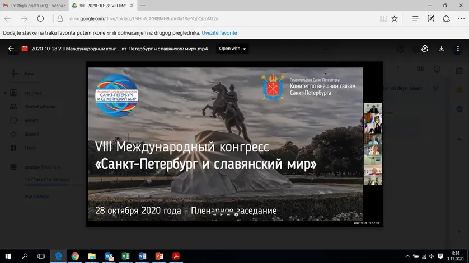Click the 'Uvezite favorite' link

pyautogui.click(x=219, y=33)
